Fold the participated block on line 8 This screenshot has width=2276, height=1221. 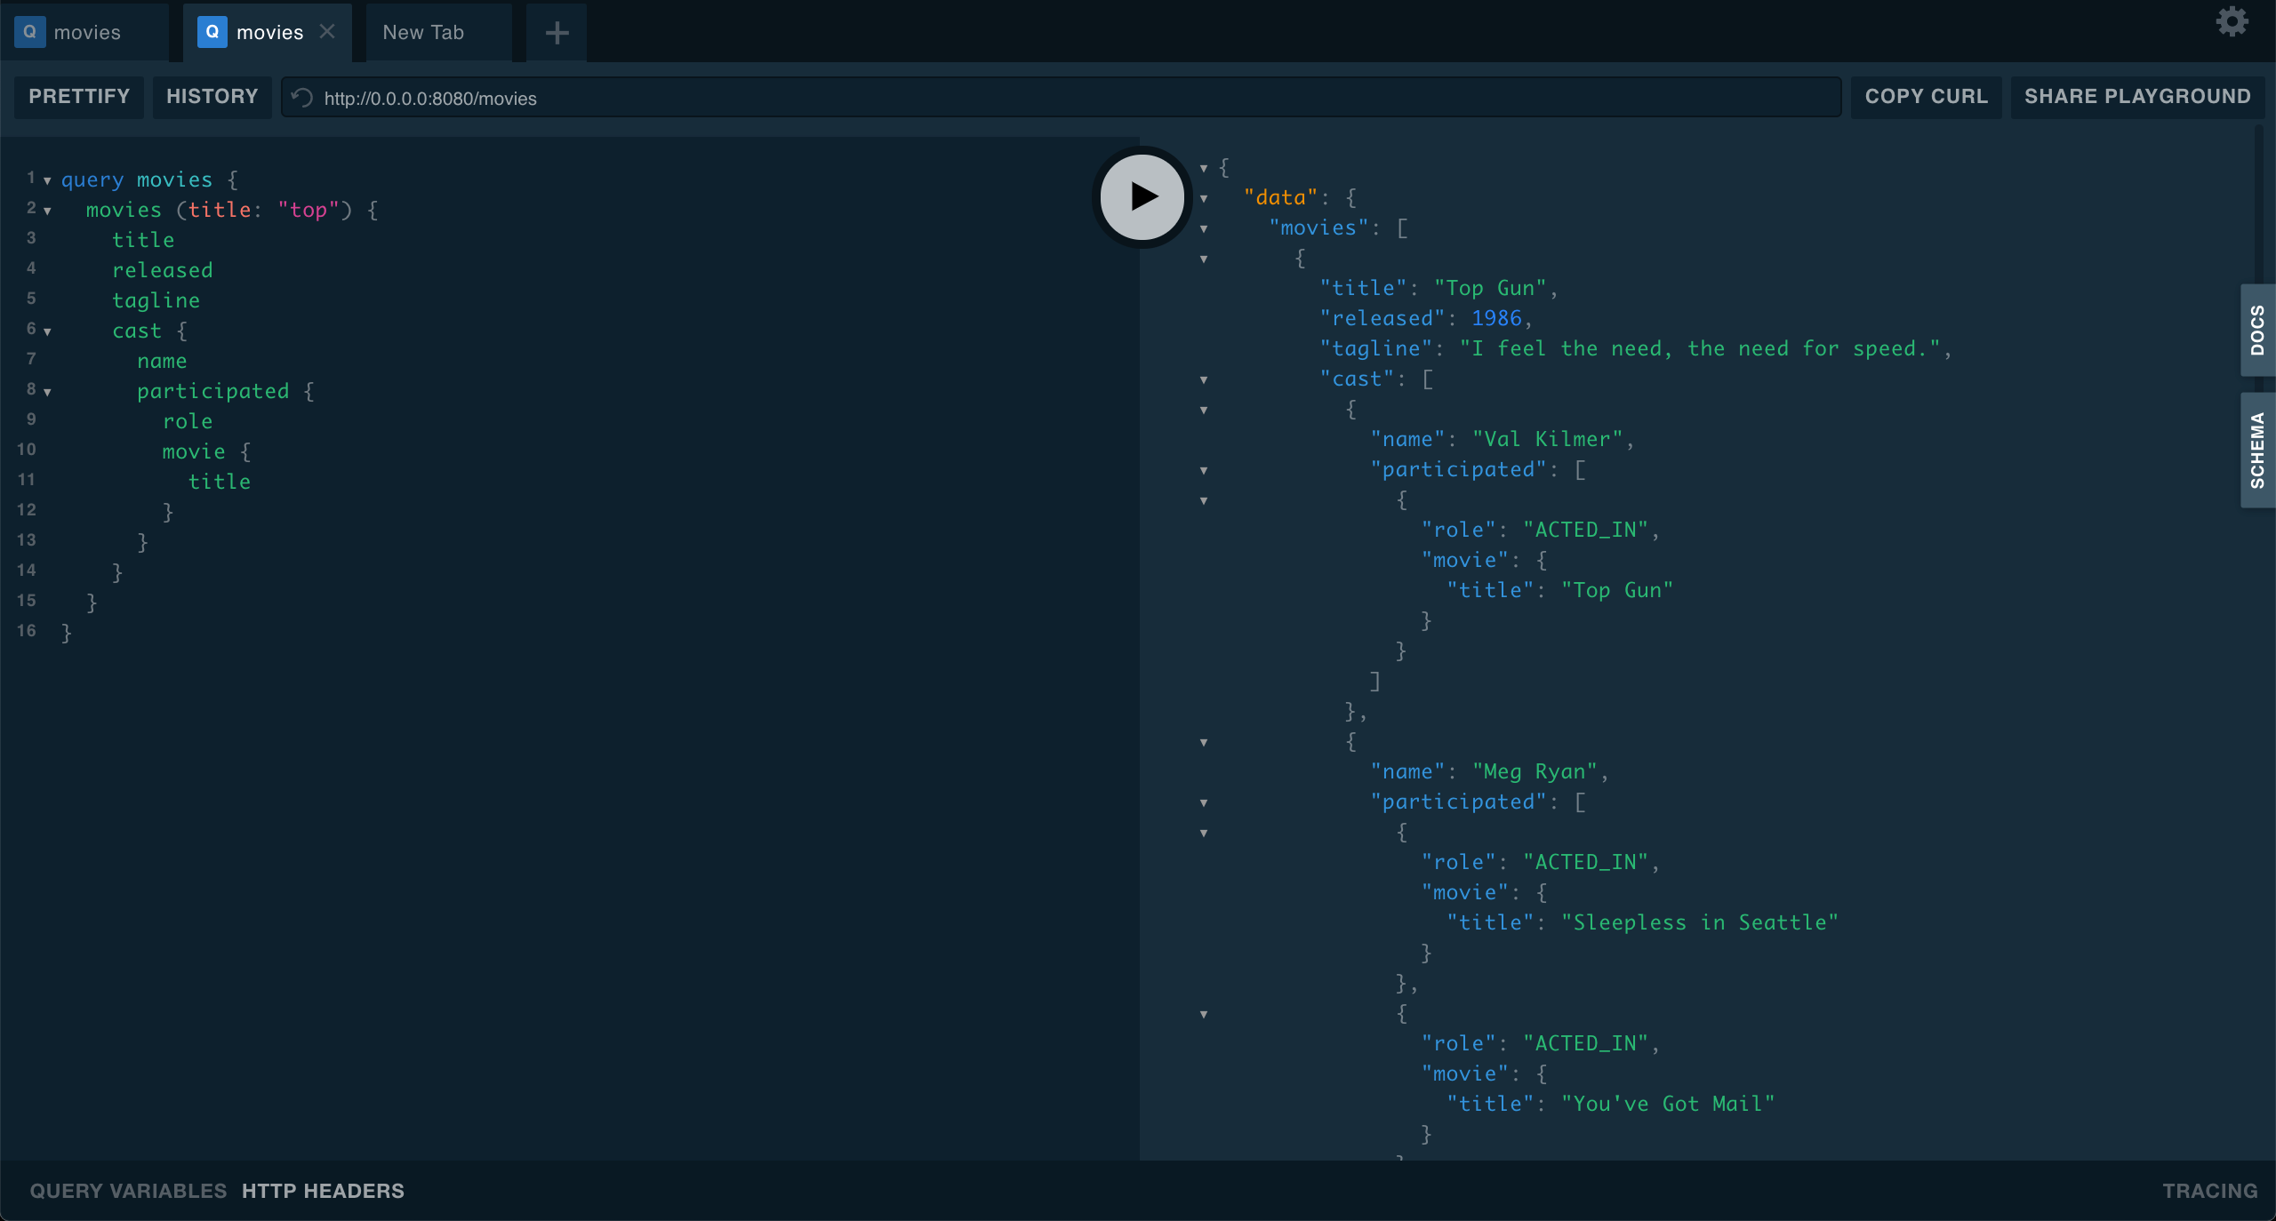[47, 392]
